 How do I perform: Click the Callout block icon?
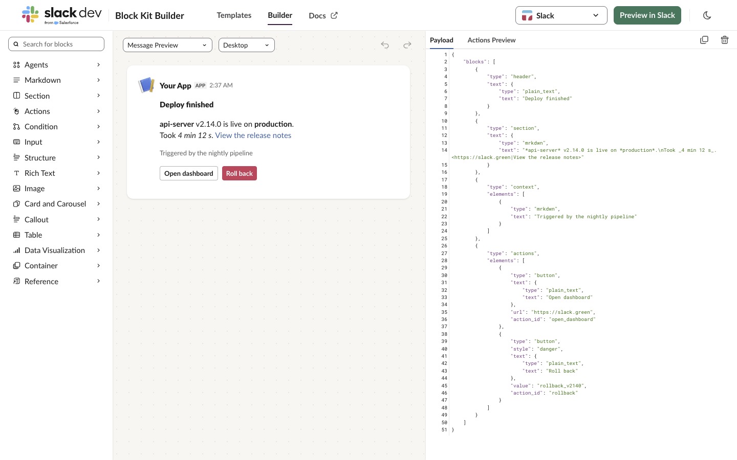pyautogui.click(x=16, y=219)
